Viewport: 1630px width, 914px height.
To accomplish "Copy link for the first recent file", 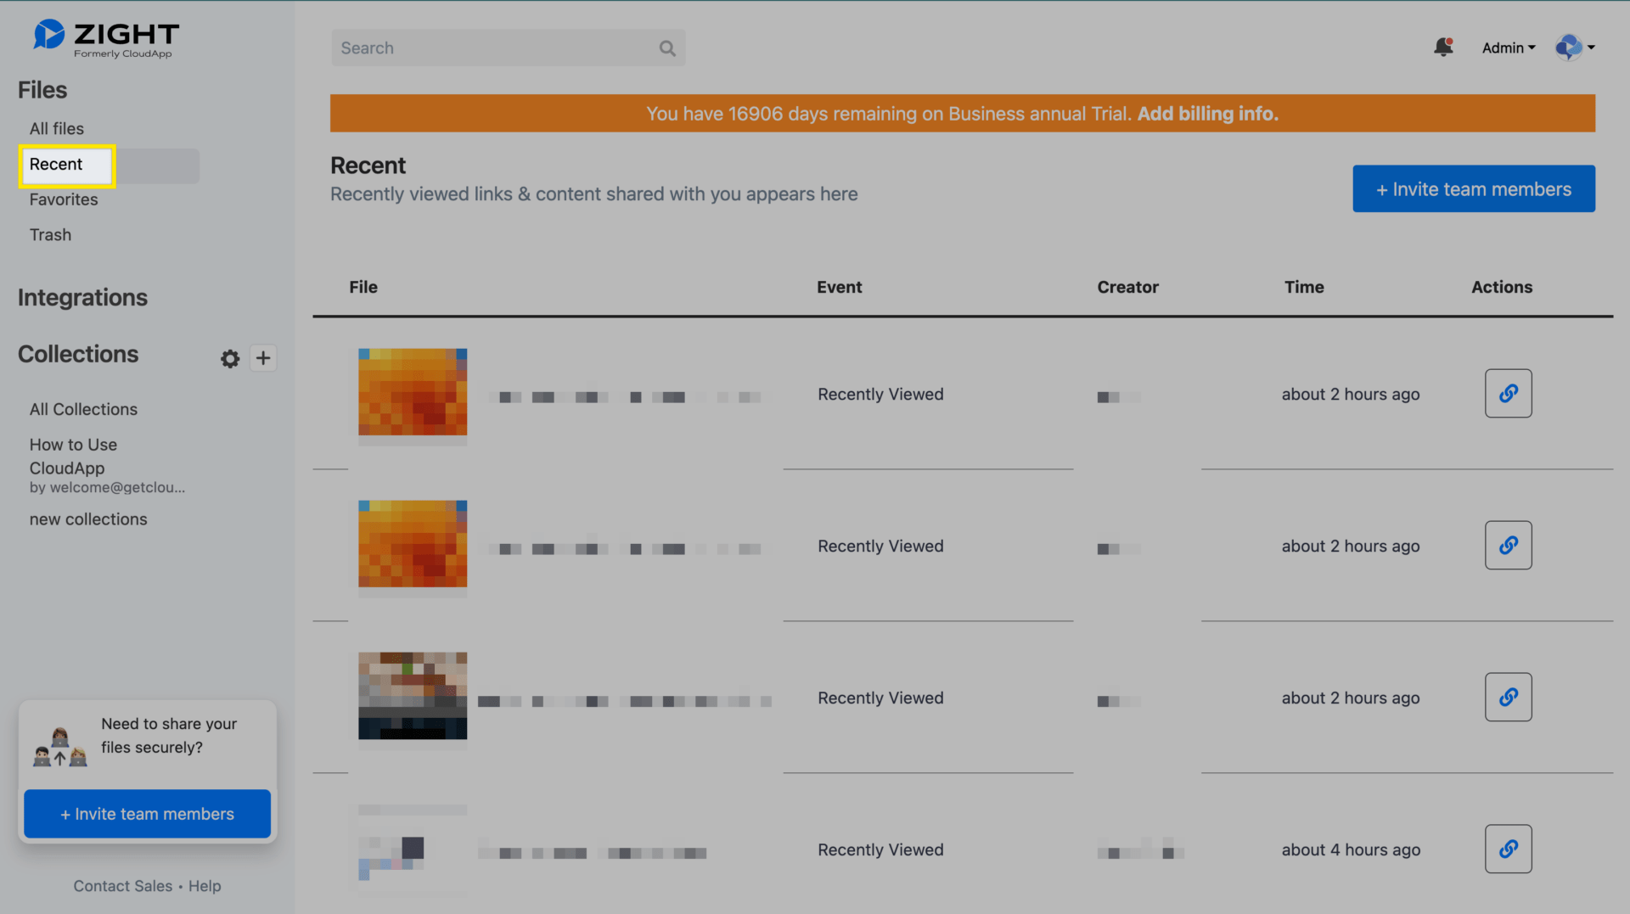I will pos(1508,394).
